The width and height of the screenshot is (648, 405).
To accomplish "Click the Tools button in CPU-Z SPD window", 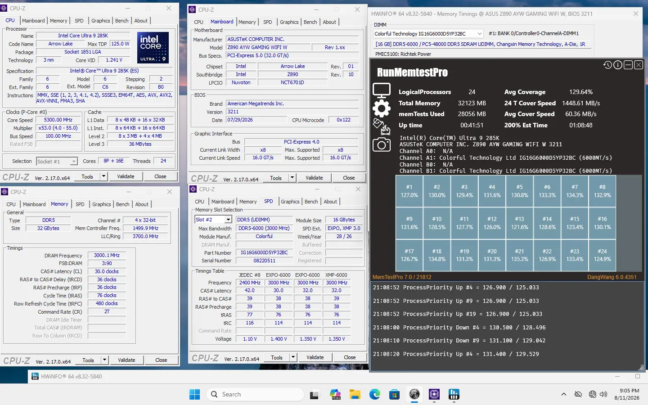I will [x=277, y=357].
